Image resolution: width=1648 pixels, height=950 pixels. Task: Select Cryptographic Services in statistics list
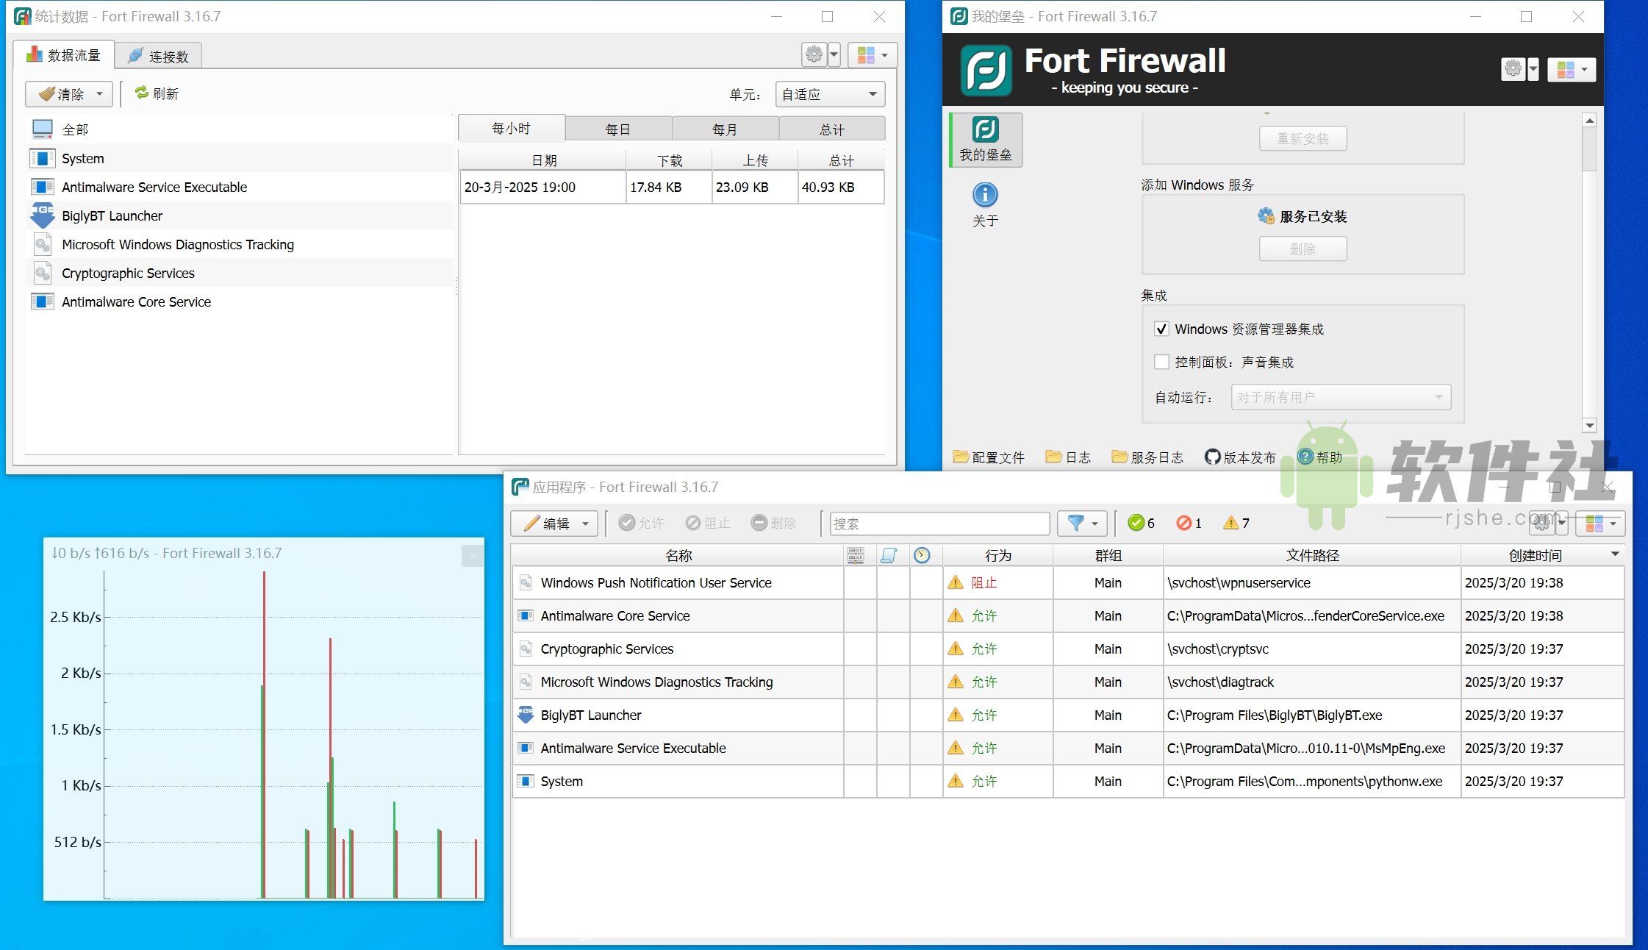pyautogui.click(x=240, y=273)
